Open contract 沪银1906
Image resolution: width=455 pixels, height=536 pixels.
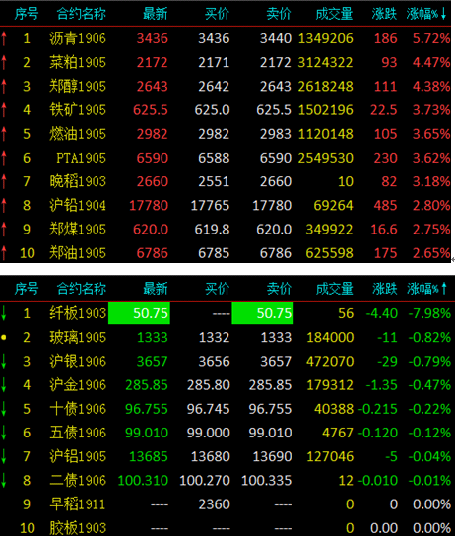coord(78,362)
